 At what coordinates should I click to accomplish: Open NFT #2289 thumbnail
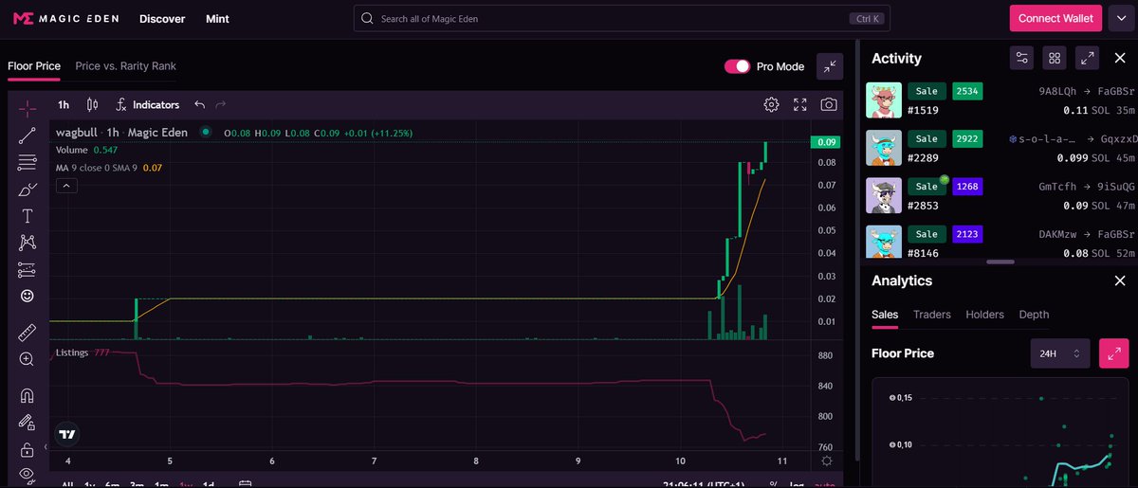(884, 148)
